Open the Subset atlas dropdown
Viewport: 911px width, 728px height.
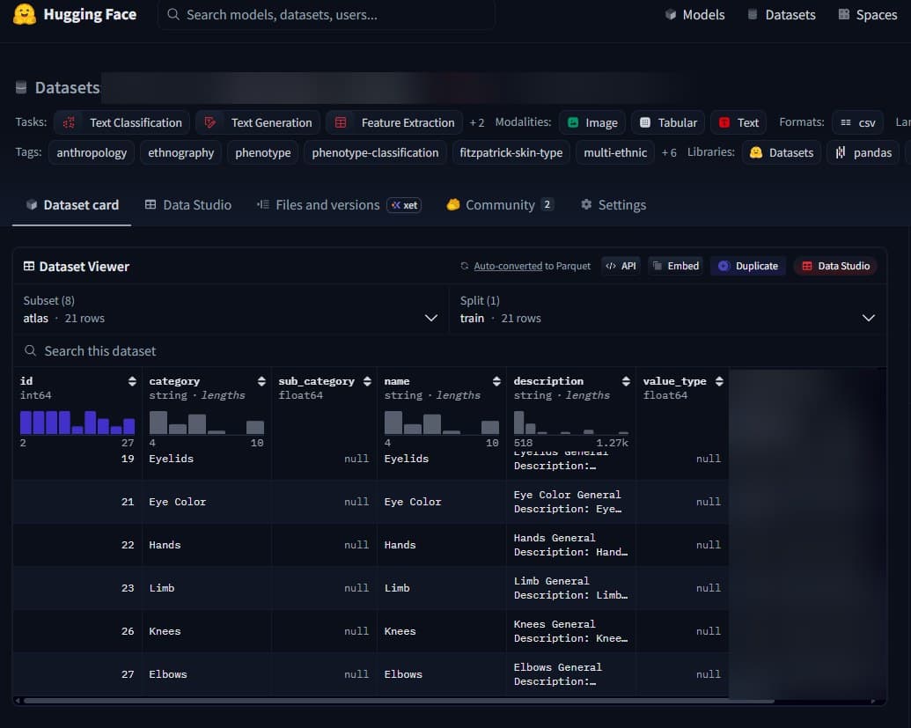(x=231, y=309)
